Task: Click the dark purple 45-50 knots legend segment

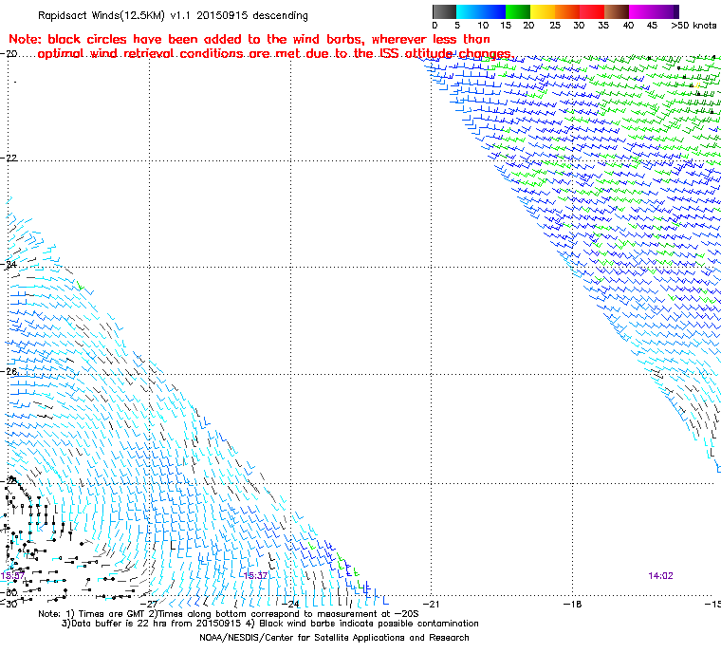Action: (666, 12)
